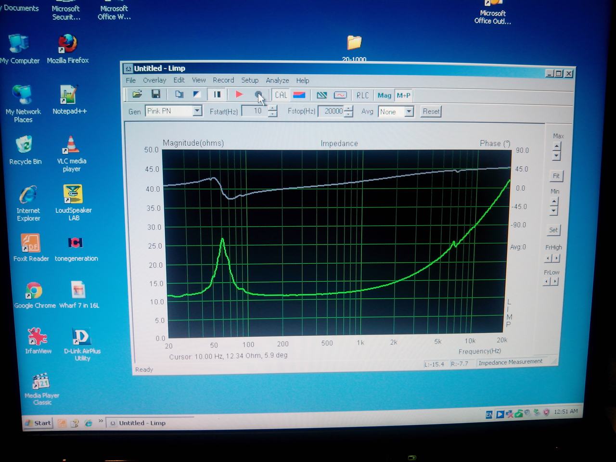Expand the Gen Pink PN dropdown
This screenshot has width=616, height=462.
coord(197,111)
